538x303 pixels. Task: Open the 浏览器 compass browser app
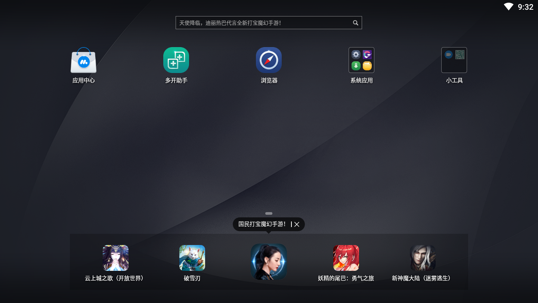pyautogui.click(x=269, y=60)
